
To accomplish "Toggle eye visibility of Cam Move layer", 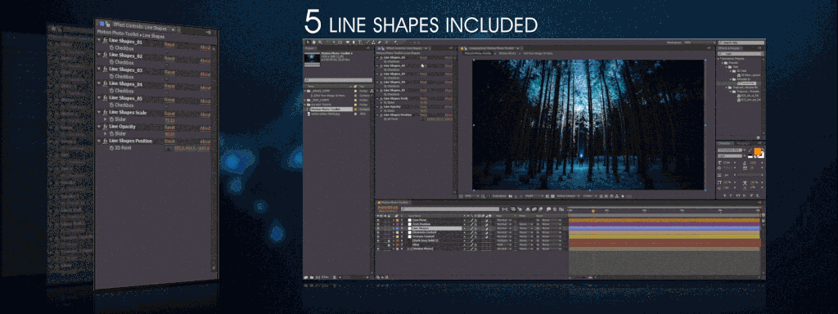I will coord(378,220).
